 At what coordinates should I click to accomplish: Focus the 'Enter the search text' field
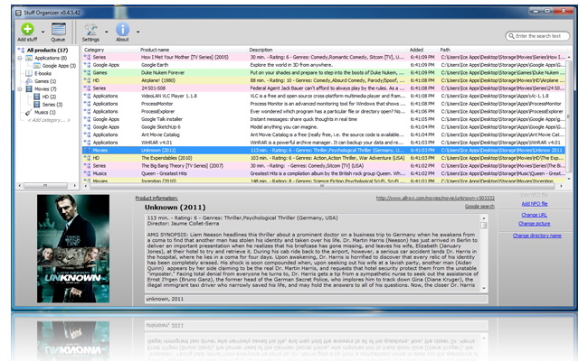coord(538,36)
